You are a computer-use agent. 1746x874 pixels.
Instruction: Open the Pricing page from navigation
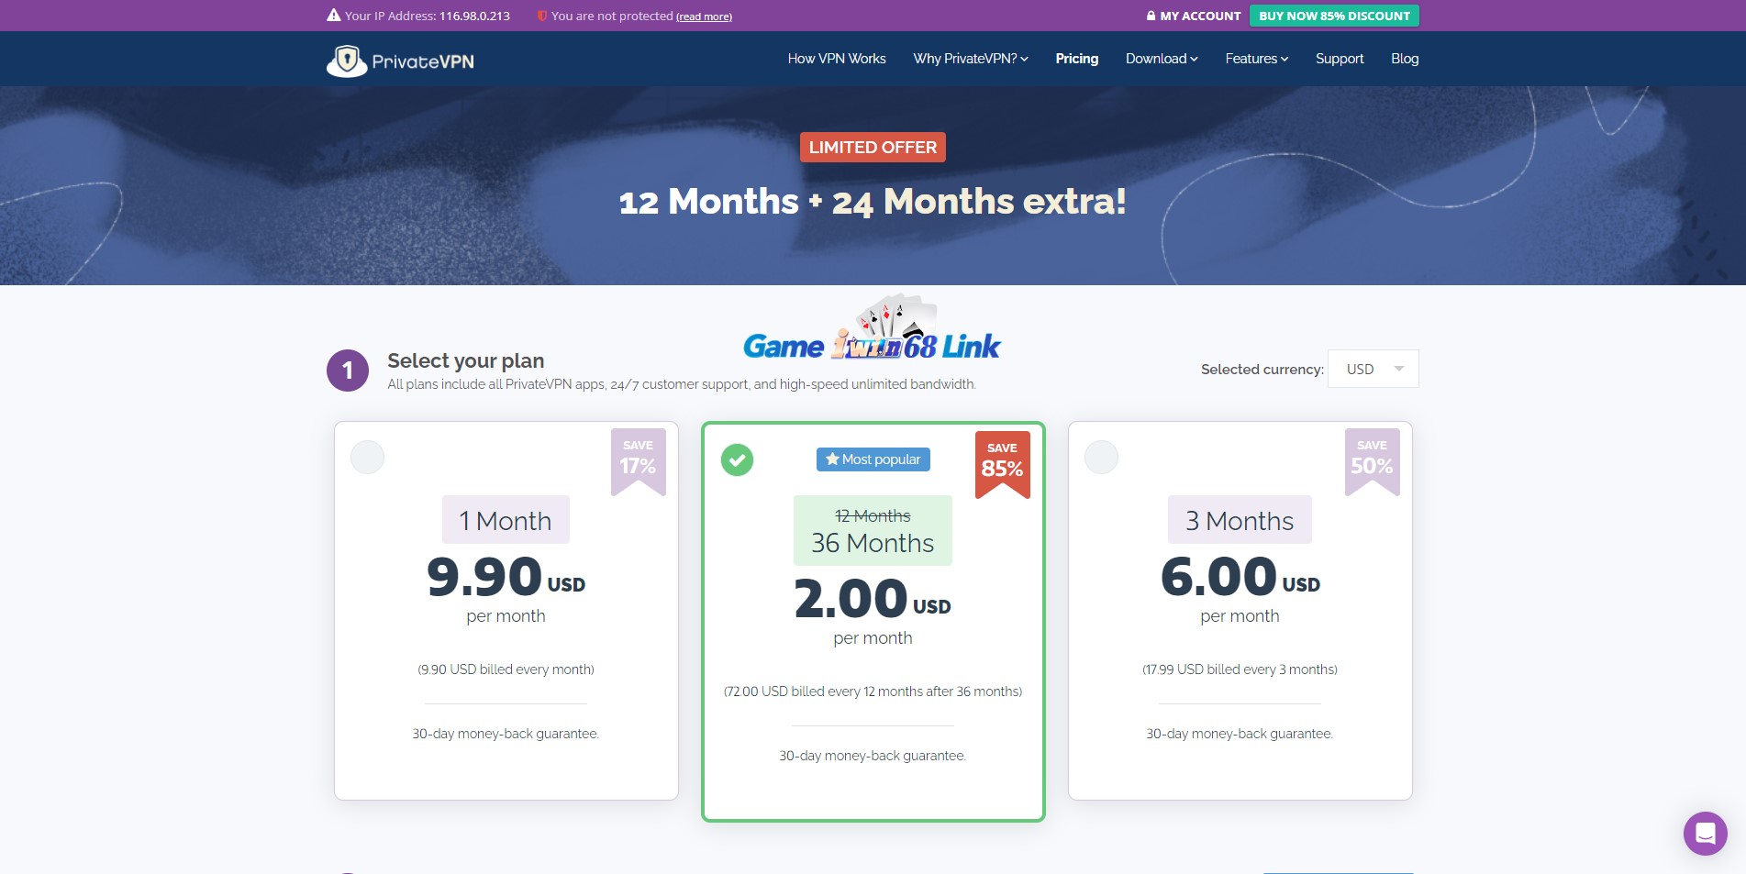coord(1076,59)
